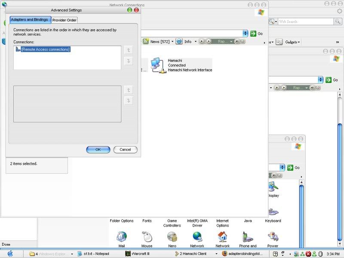
Task: Click the News RSS feed icon
Action: tap(146, 42)
